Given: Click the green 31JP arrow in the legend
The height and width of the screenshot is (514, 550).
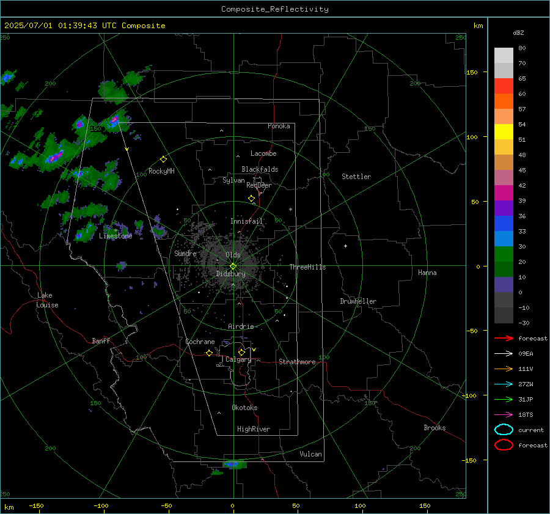Looking at the screenshot, I should (x=504, y=399).
